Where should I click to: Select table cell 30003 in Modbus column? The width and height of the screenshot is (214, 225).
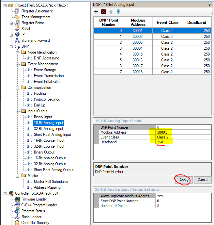(x=138, y=42)
